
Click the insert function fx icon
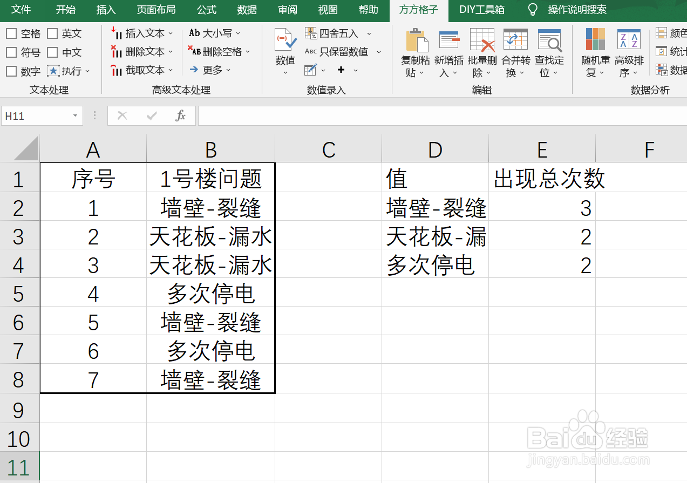pos(181,115)
